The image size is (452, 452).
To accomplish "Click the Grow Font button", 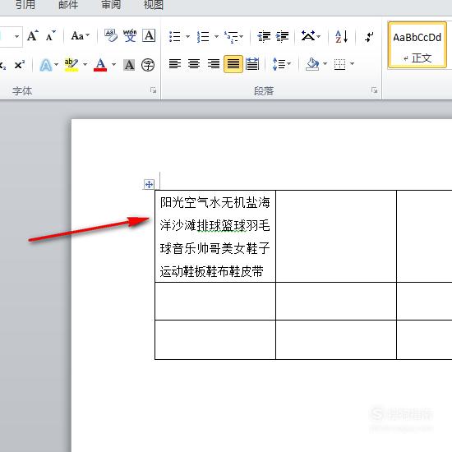I will point(33,36).
